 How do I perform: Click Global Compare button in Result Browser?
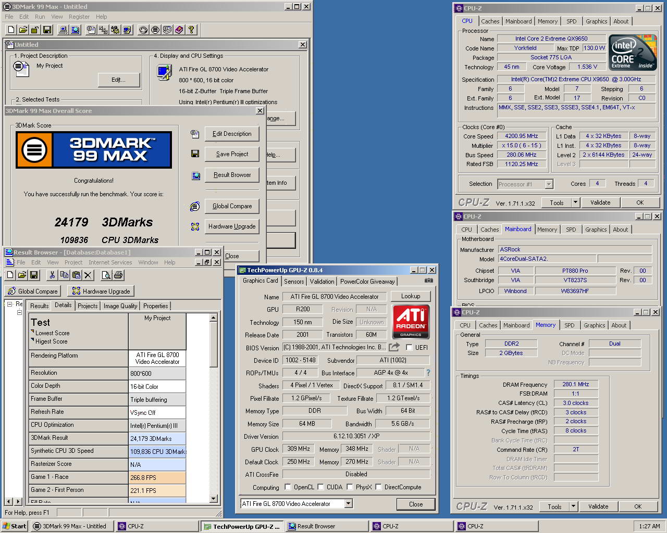33,291
